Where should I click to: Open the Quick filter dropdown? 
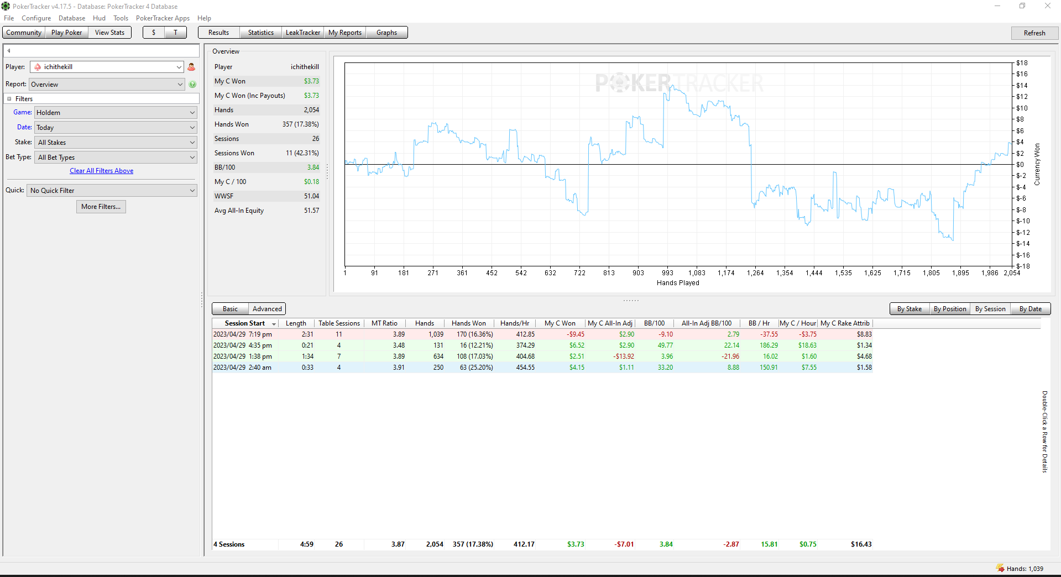pyautogui.click(x=112, y=191)
